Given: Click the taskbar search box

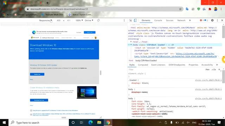Looking at the screenshot, I should coord(39,122).
